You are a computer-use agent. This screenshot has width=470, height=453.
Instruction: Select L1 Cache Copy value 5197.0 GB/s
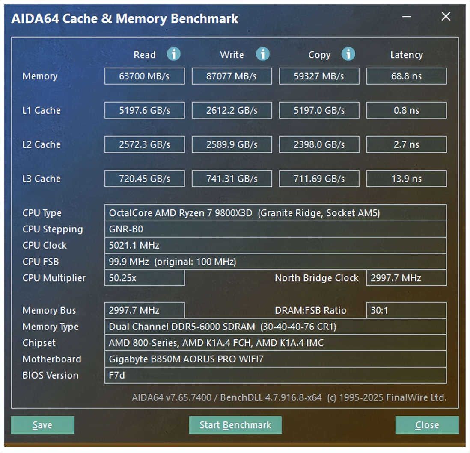click(319, 110)
